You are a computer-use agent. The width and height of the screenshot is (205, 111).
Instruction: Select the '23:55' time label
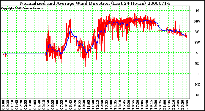point(187,105)
